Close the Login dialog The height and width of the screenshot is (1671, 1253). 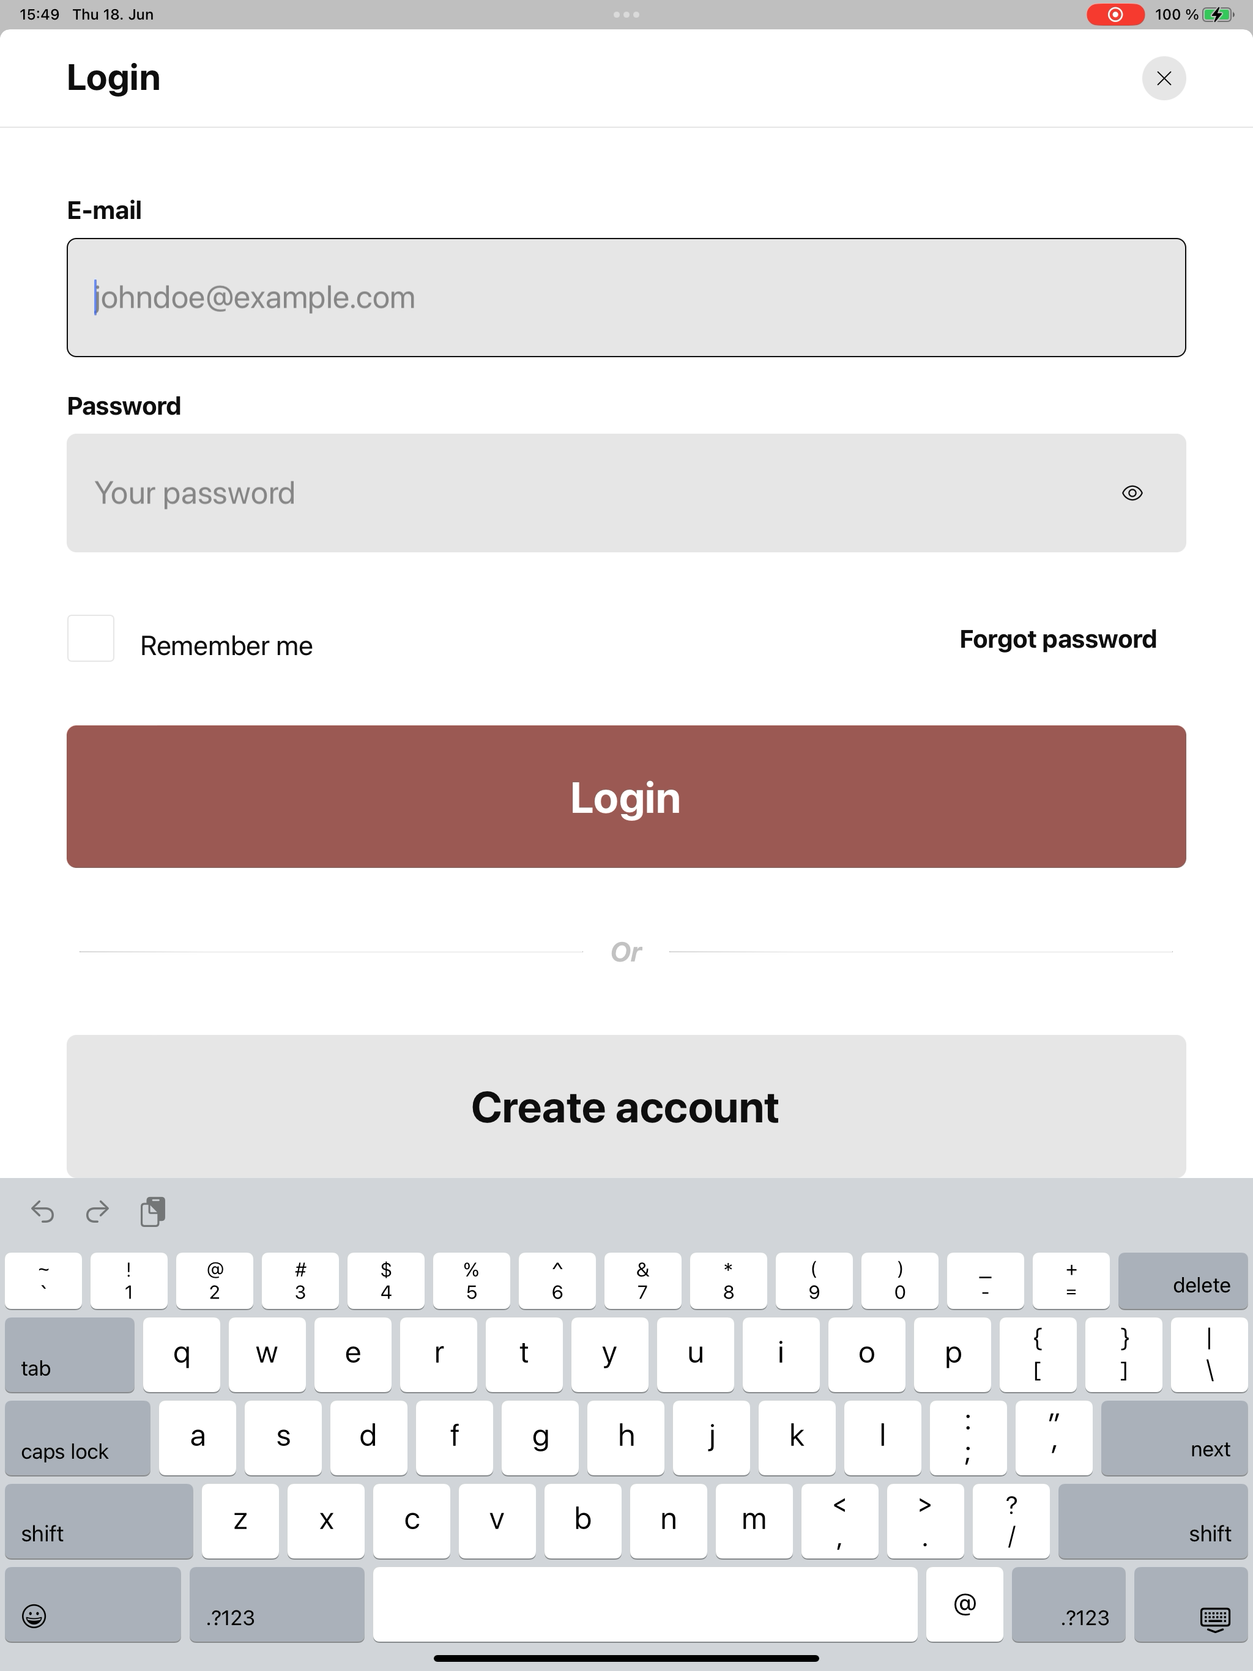pyautogui.click(x=1163, y=78)
